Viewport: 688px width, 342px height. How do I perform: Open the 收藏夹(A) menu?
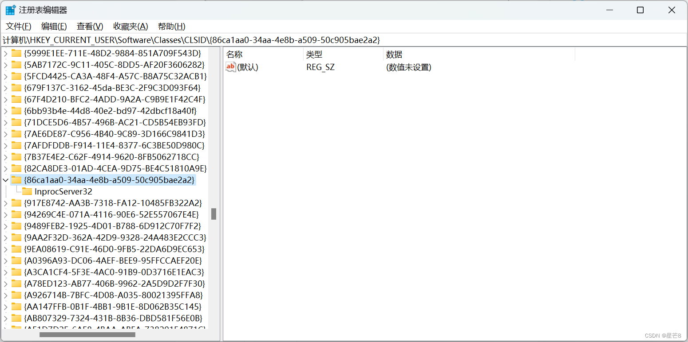[130, 26]
